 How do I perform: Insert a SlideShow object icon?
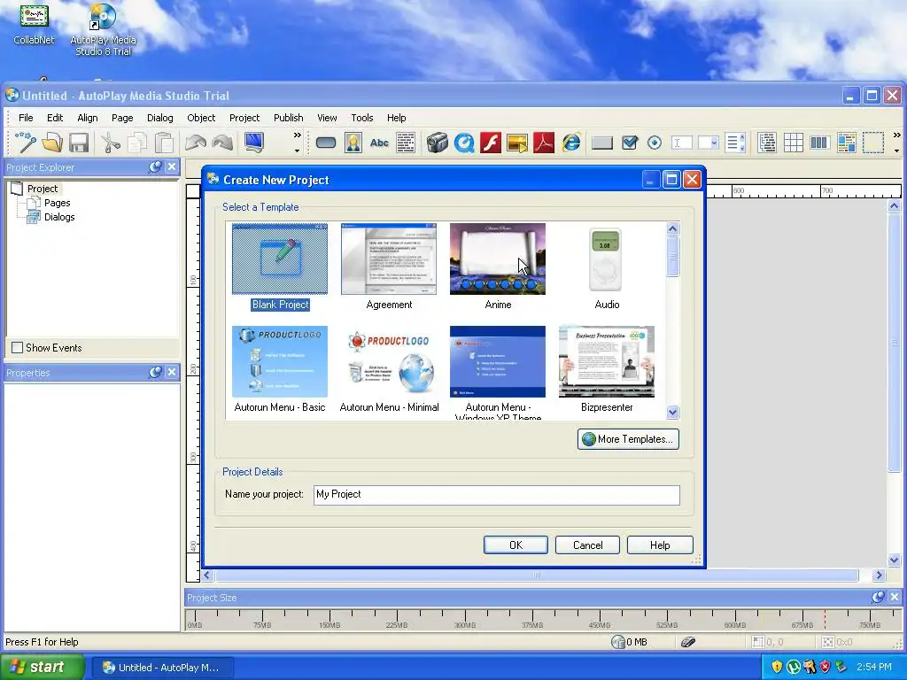point(517,143)
